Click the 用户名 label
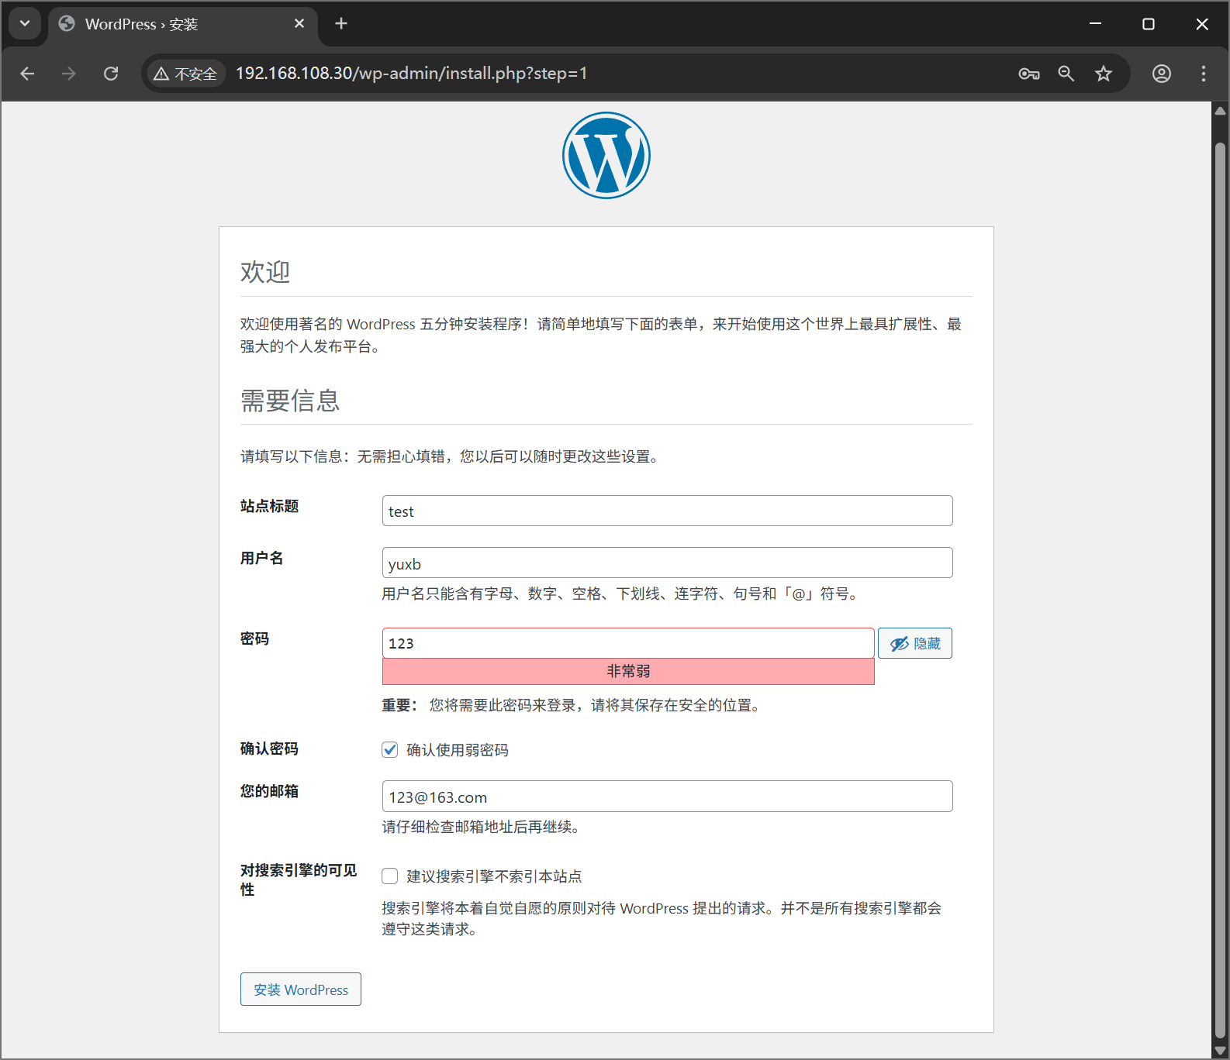Screen dimensions: 1230x1060 click(x=262, y=558)
